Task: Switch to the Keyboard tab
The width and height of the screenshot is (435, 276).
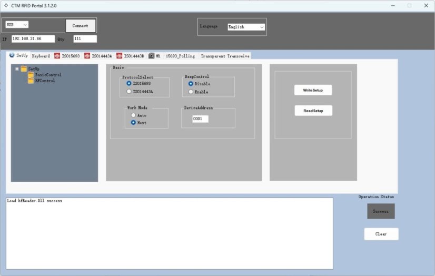Action: coord(41,56)
